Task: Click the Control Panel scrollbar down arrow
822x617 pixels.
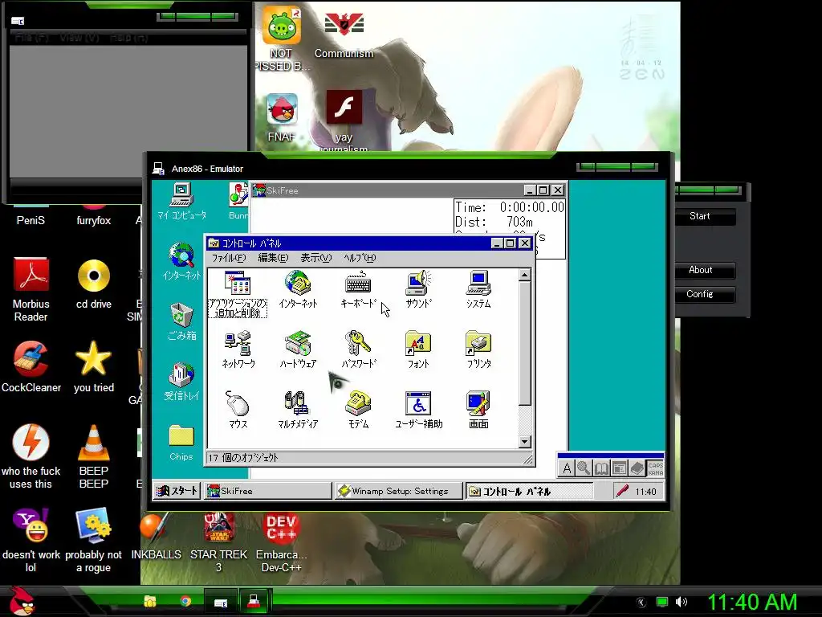Action: (x=525, y=442)
